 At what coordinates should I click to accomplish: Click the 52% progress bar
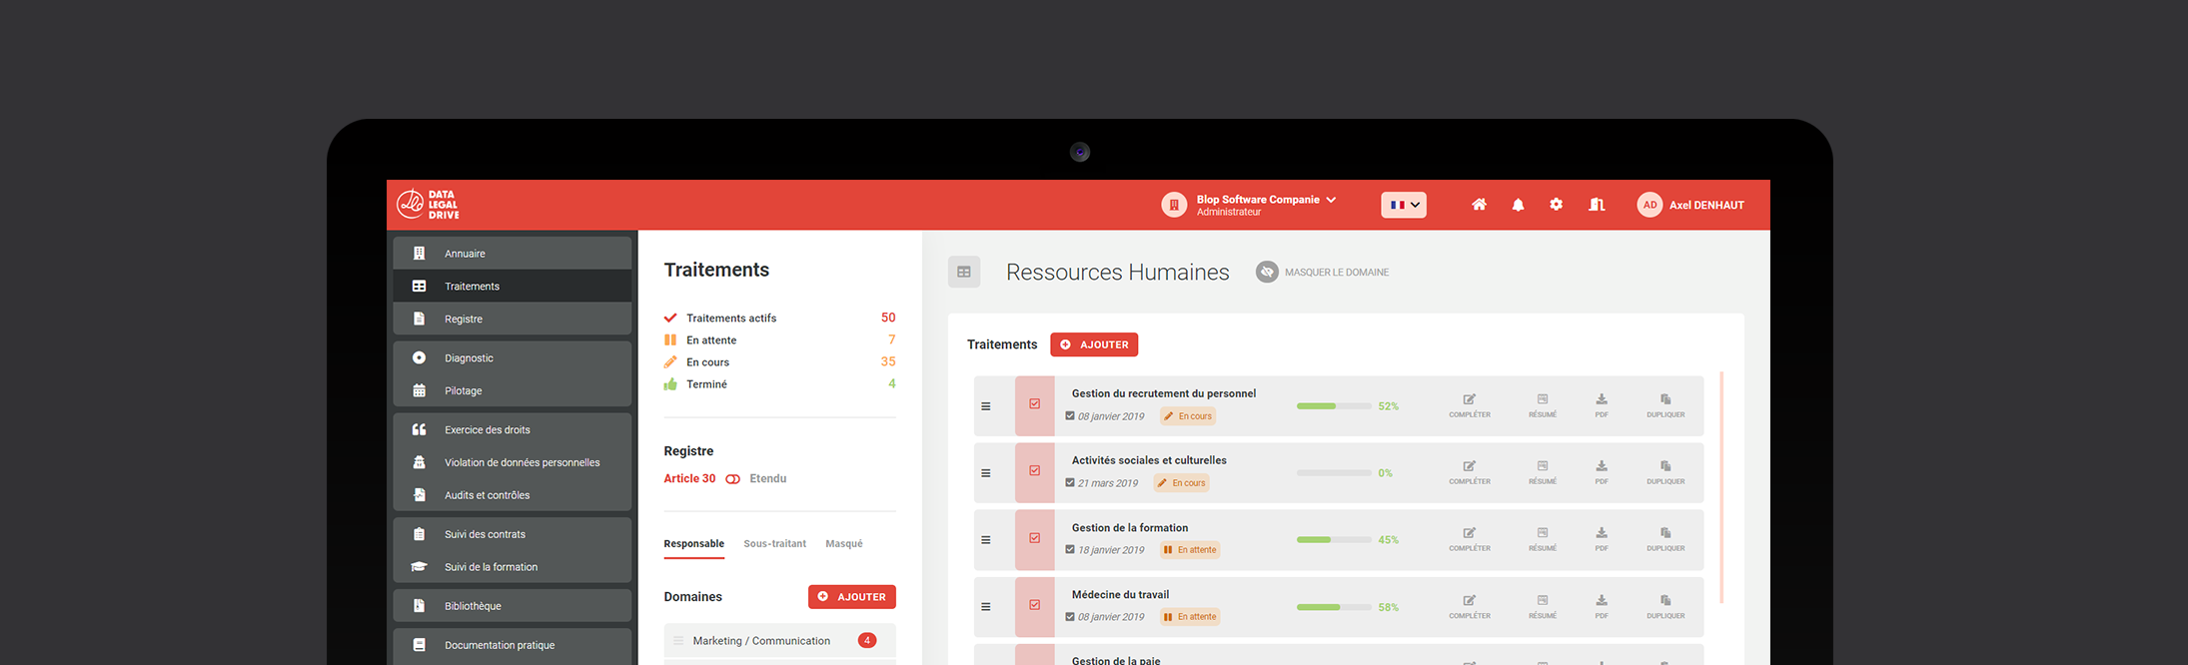(1333, 406)
